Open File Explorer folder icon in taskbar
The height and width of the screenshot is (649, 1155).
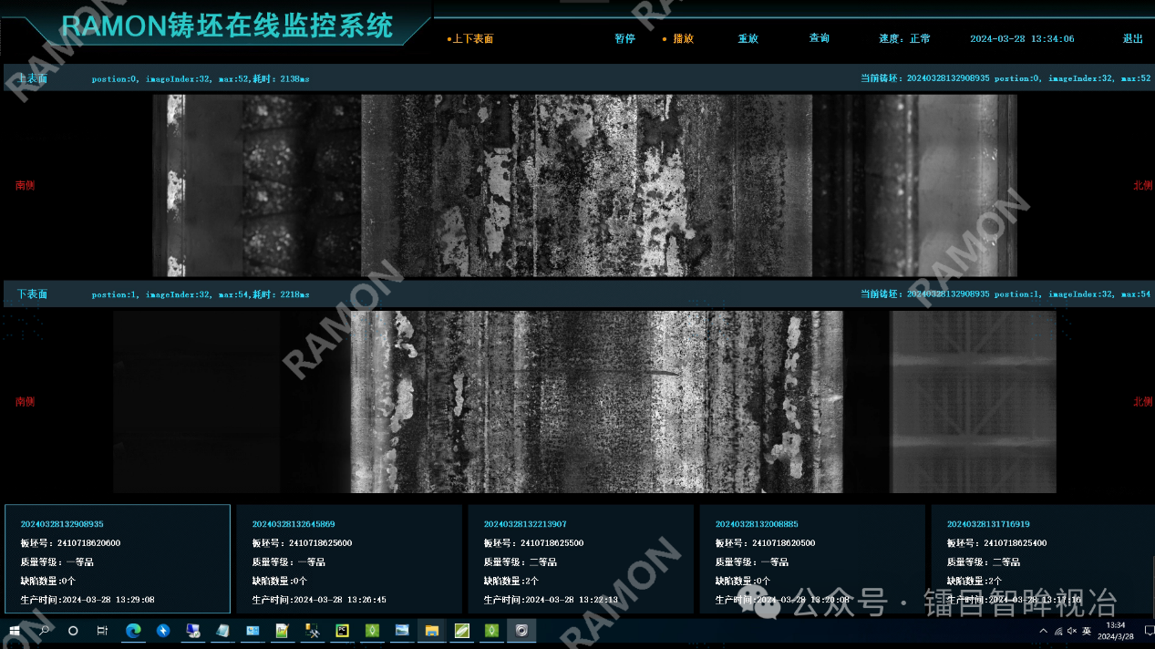[x=432, y=630]
